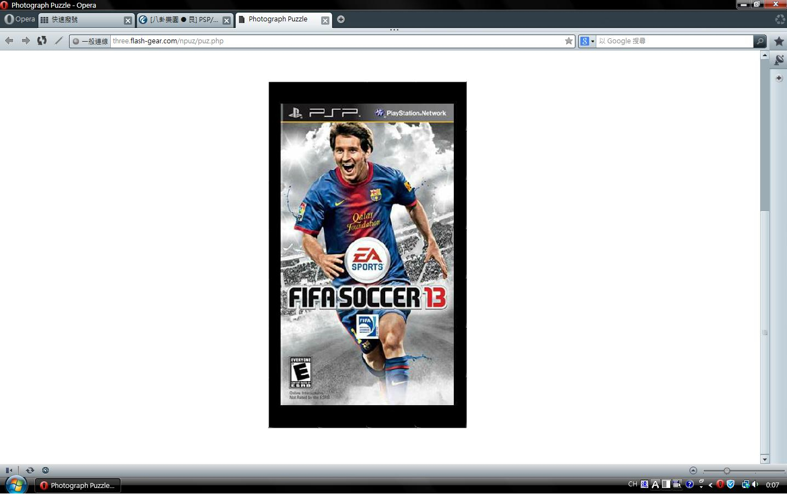The height and width of the screenshot is (494, 787).
Task: Adjust the page zoom slider handle
Action: coord(727,471)
